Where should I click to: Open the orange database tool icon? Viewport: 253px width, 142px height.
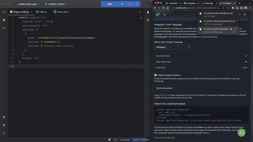[x=148, y=20]
